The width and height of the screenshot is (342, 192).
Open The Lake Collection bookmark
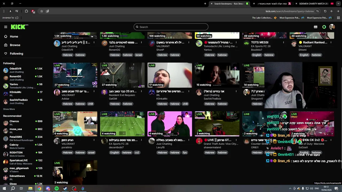(264, 18)
